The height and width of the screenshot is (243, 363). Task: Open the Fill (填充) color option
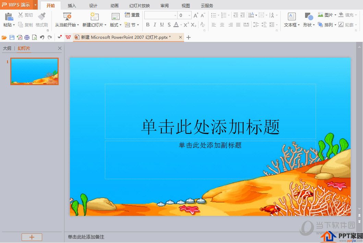coord(347,15)
